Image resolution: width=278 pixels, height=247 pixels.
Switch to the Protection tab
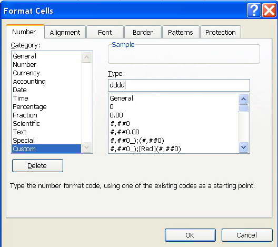[221, 32]
